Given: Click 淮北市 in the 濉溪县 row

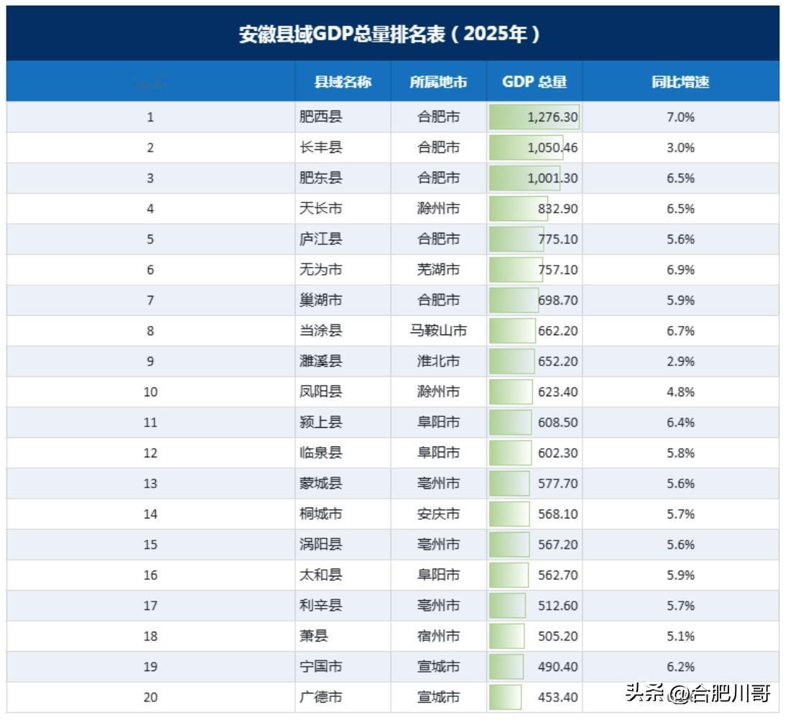Looking at the screenshot, I should [x=438, y=361].
